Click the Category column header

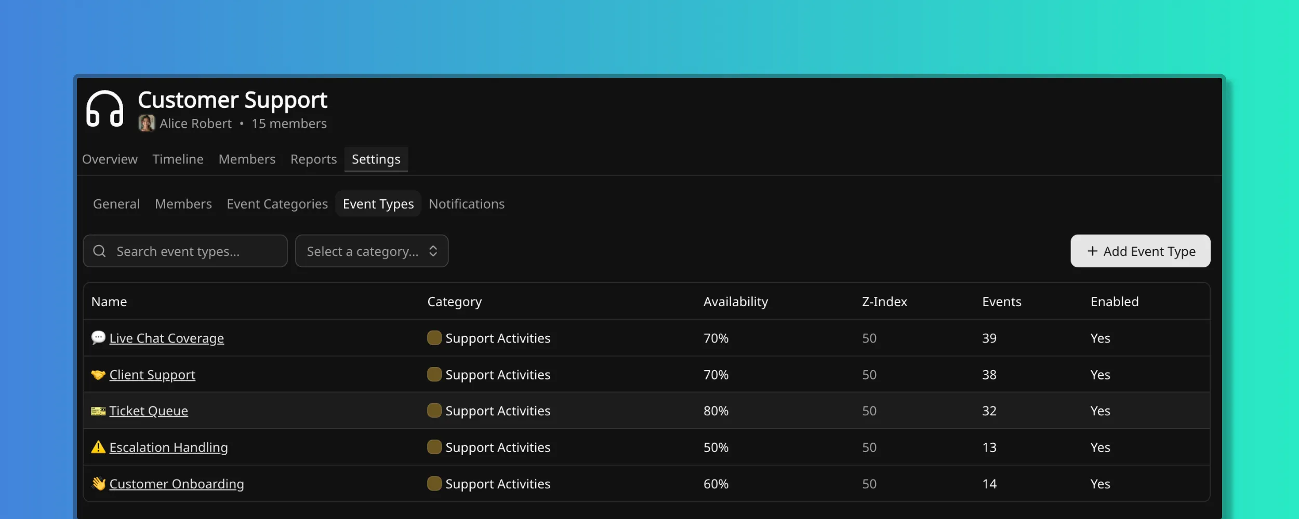click(x=455, y=302)
